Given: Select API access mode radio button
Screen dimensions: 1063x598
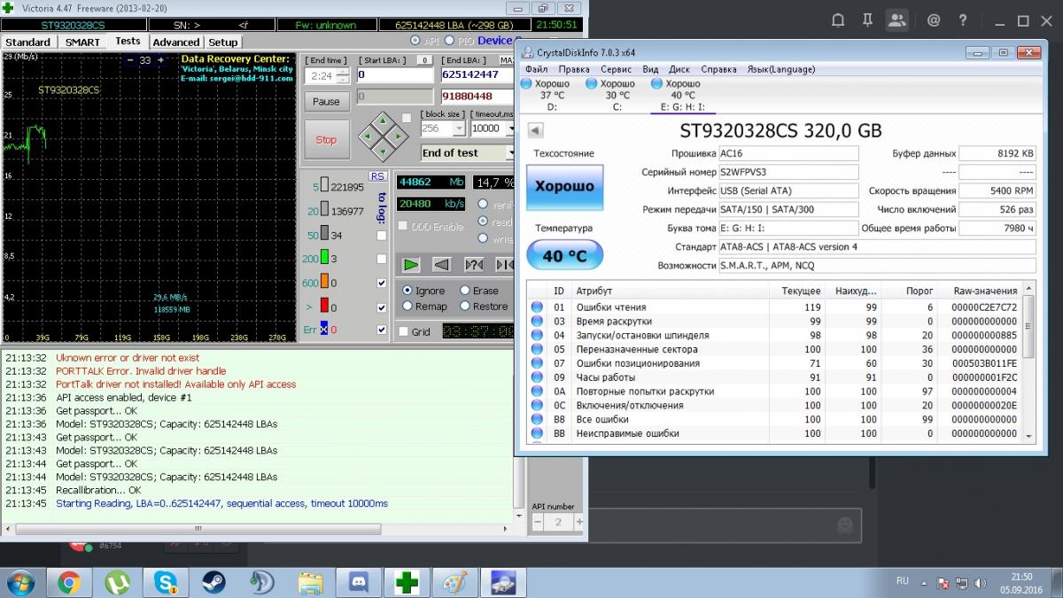Looking at the screenshot, I should 415,41.
